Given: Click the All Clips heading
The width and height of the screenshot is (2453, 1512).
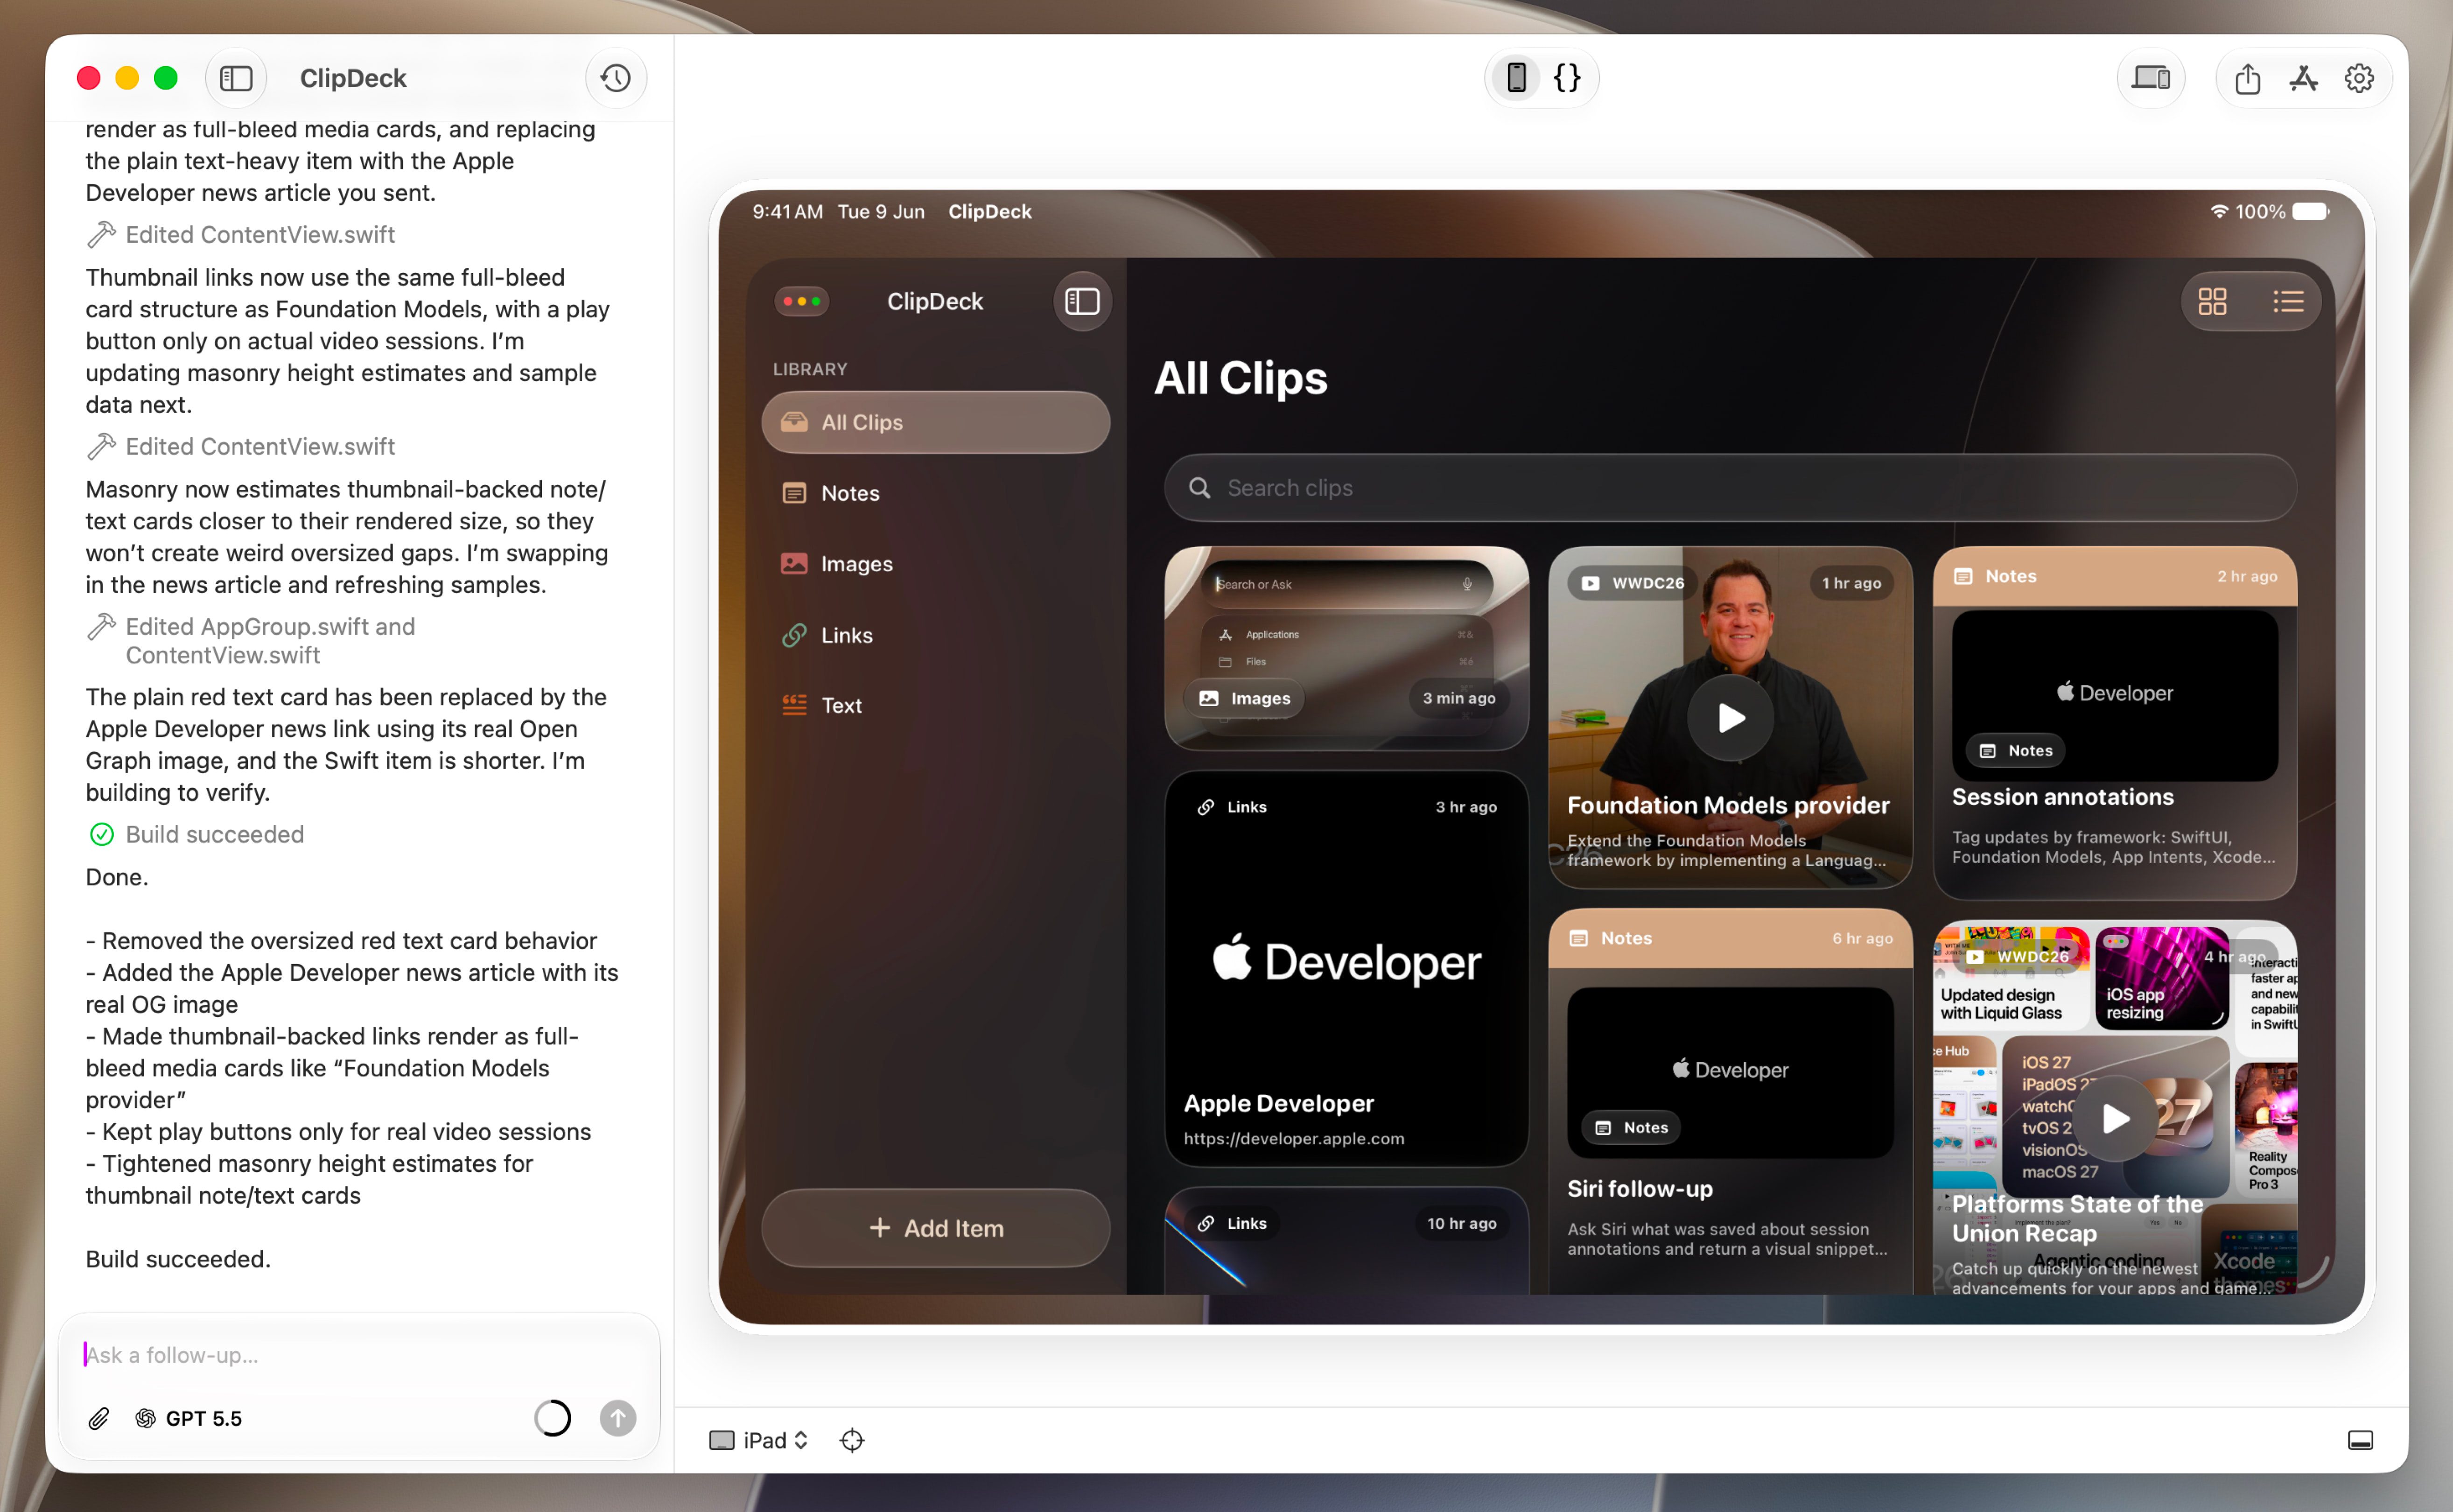Looking at the screenshot, I should click(x=1240, y=378).
